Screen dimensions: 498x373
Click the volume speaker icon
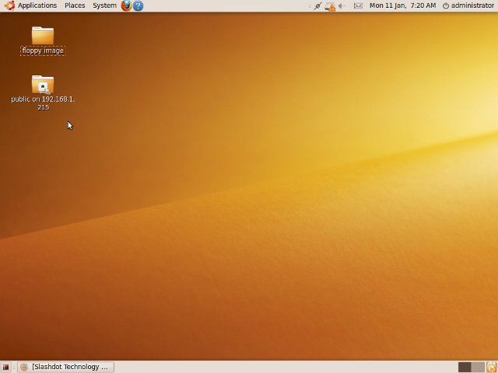(342, 5)
